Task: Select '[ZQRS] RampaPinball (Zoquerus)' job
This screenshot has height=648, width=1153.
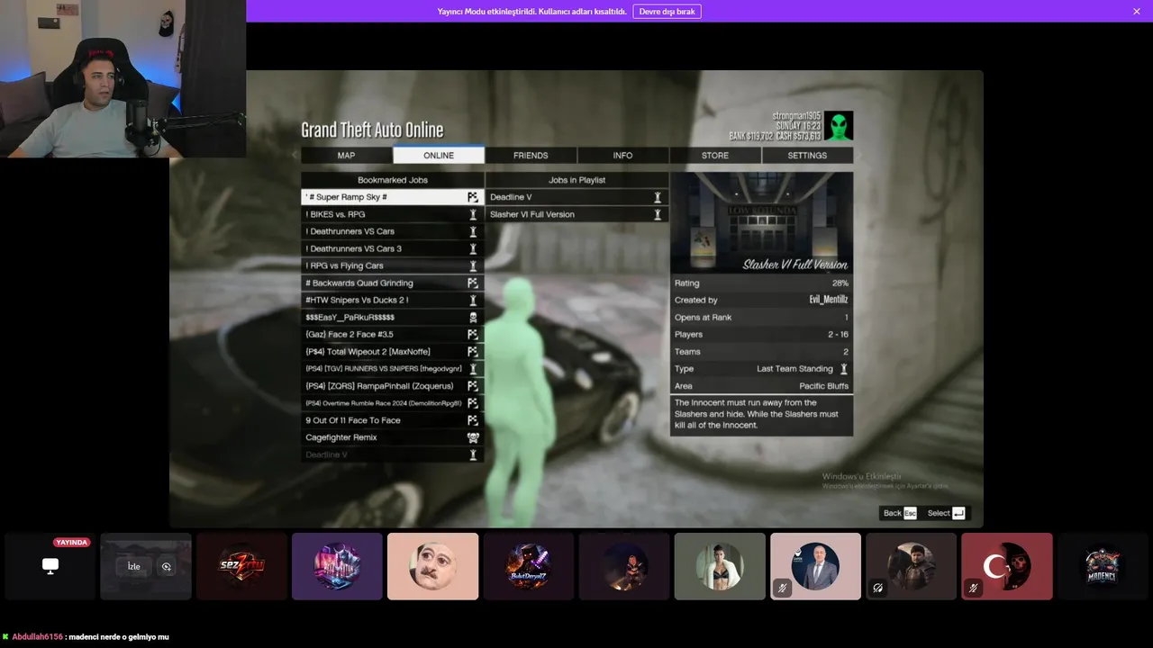Action: 392,385
